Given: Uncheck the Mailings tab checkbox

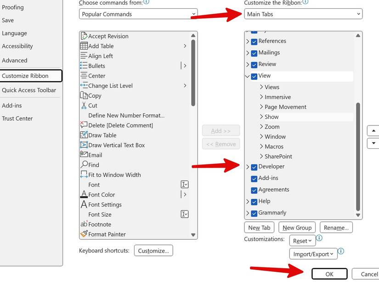Looking at the screenshot, I should tap(254, 53).
